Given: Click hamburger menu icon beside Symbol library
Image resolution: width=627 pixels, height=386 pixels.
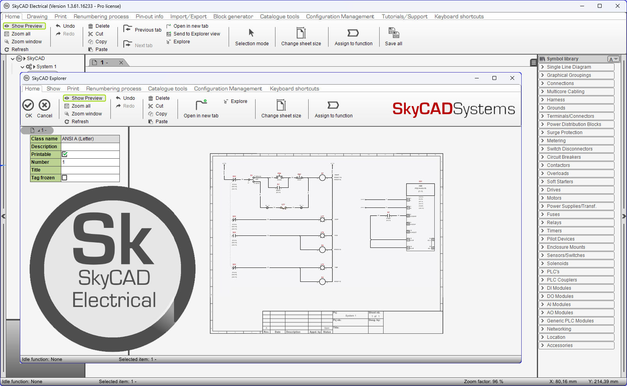Looking at the screenshot, I should point(533,62).
